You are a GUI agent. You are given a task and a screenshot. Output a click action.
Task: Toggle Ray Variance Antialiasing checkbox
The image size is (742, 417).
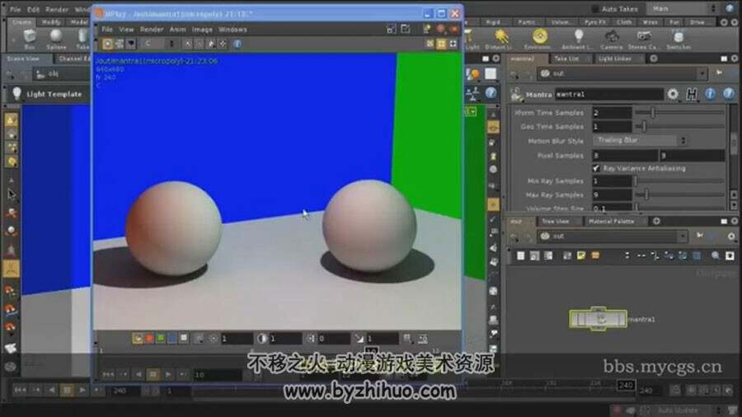(596, 168)
